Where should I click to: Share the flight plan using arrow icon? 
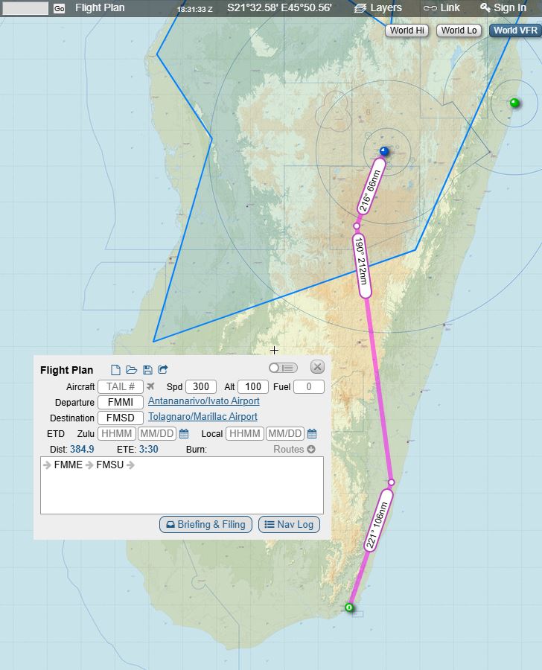click(x=163, y=370)
